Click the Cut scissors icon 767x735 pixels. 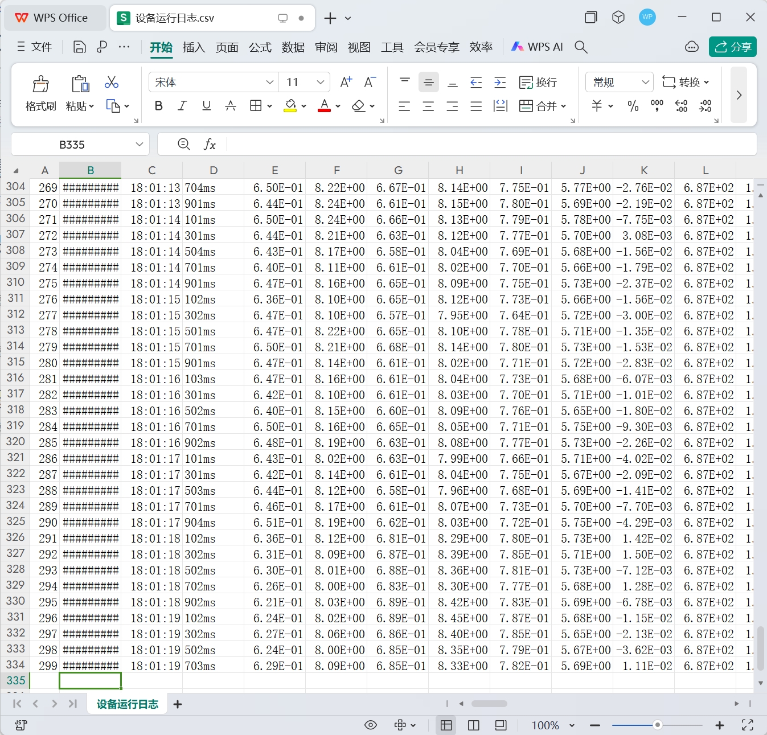[112, 82]
